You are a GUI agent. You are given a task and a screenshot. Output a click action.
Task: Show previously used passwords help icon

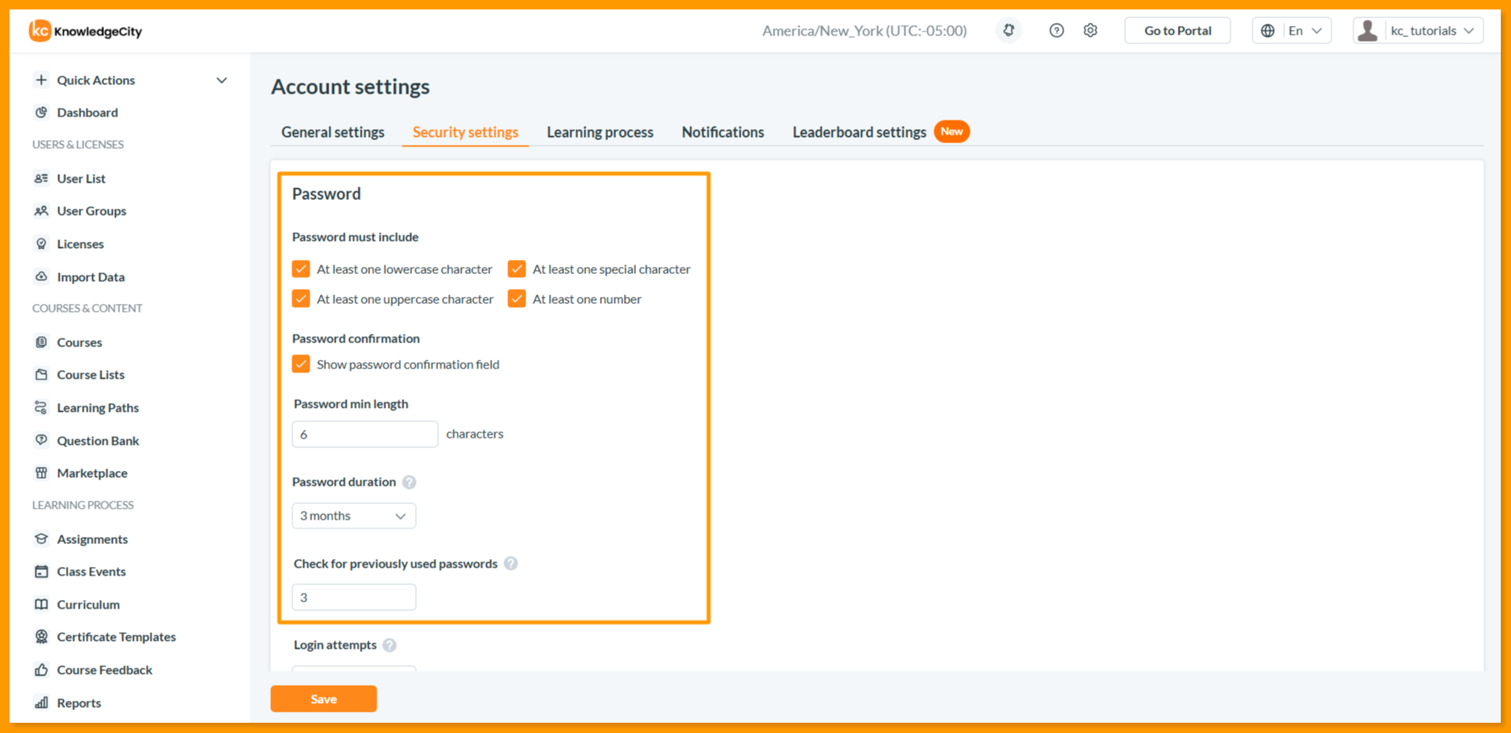(510, 564)
